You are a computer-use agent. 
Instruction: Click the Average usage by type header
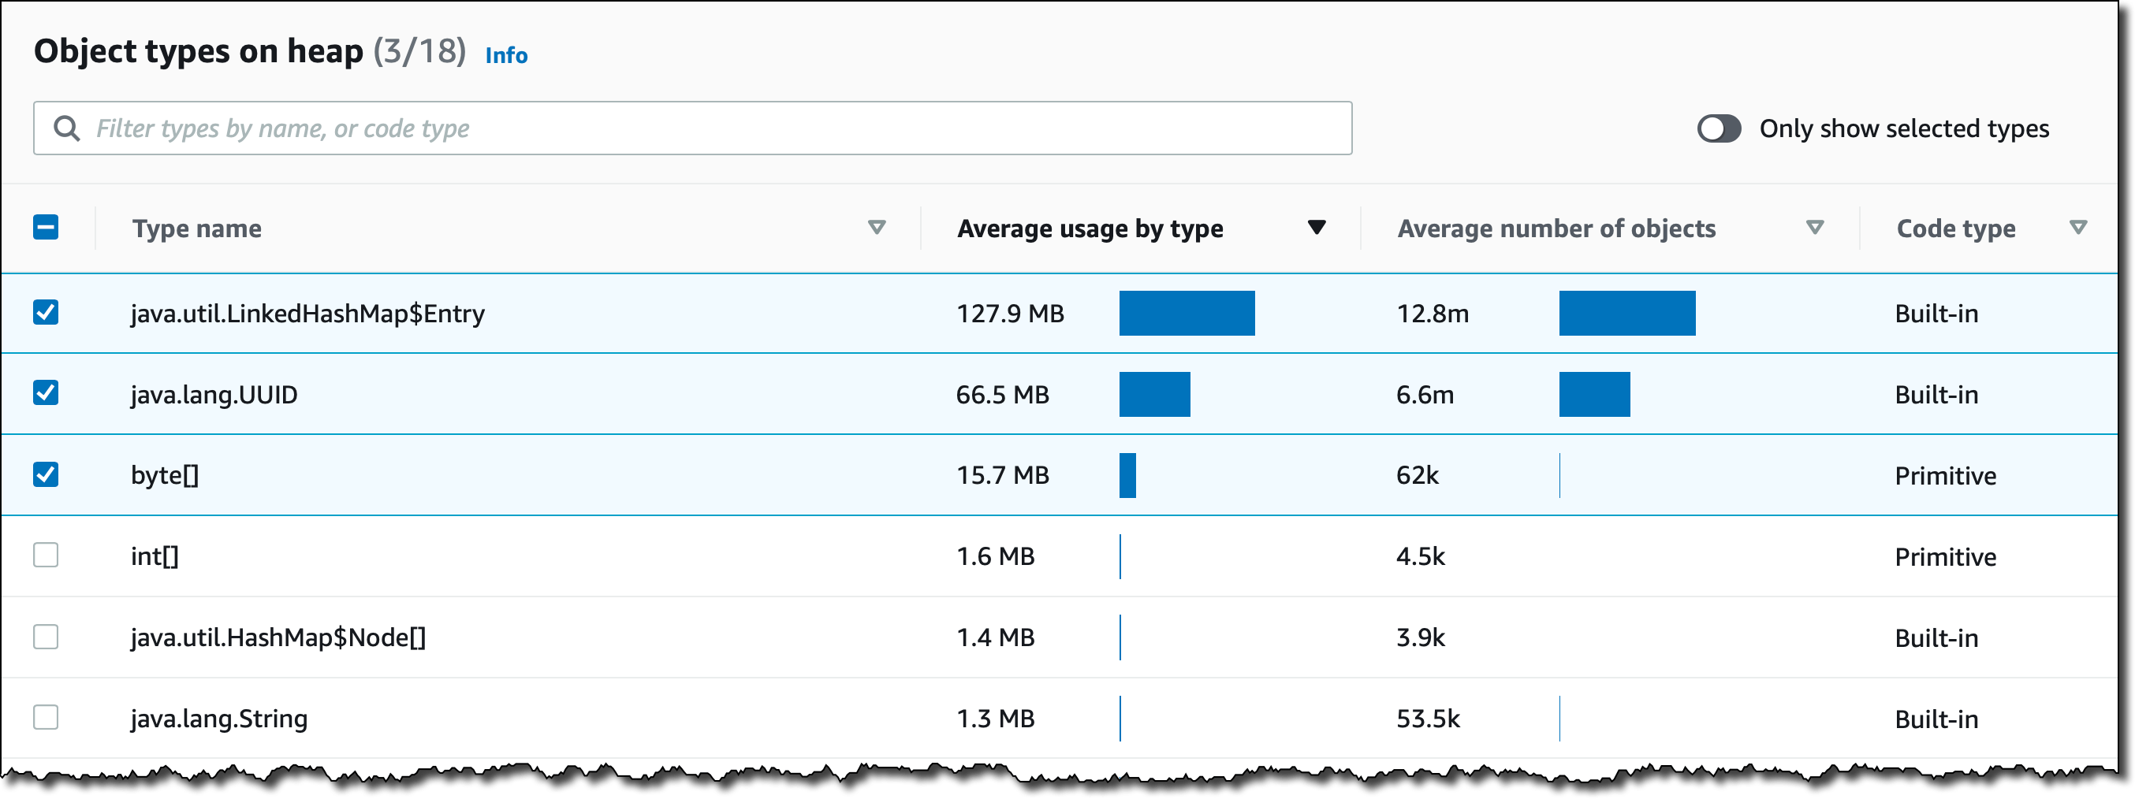point(1090,229)
